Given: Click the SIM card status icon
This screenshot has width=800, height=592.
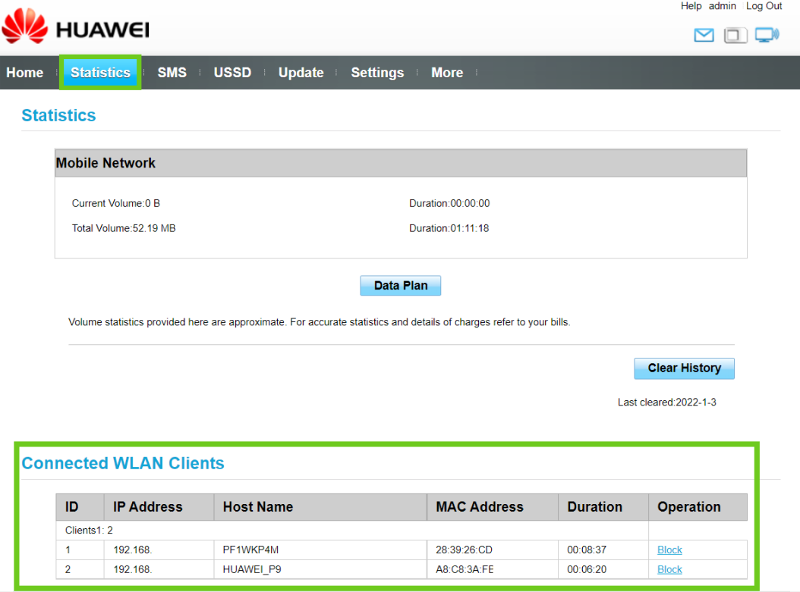Looking at the screenshot, I should coord(735,35).
